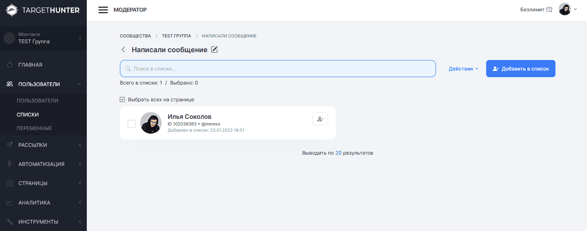
Task: Select Аналитика in the sidebar
Action: [34, 203]
